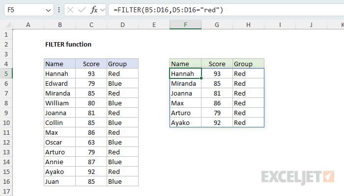Select row 5 header
The image size is (344, 196).
(6, 73)
